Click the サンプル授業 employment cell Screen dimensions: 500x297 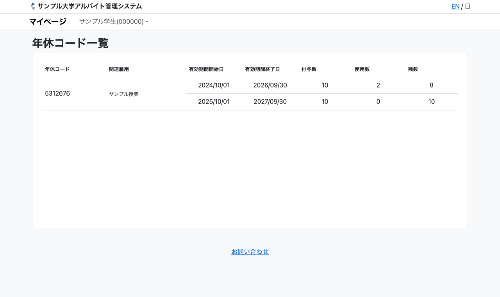(123, 94)
